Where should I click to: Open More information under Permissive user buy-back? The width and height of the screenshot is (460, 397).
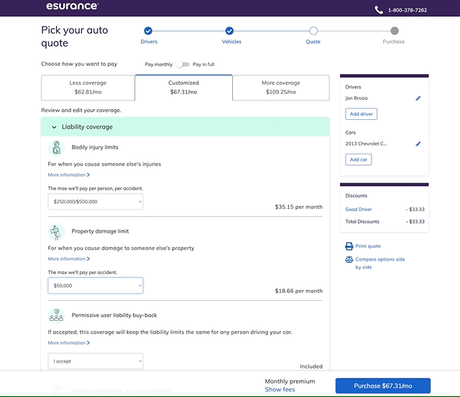pyautogui.click(x=69, y=342)
